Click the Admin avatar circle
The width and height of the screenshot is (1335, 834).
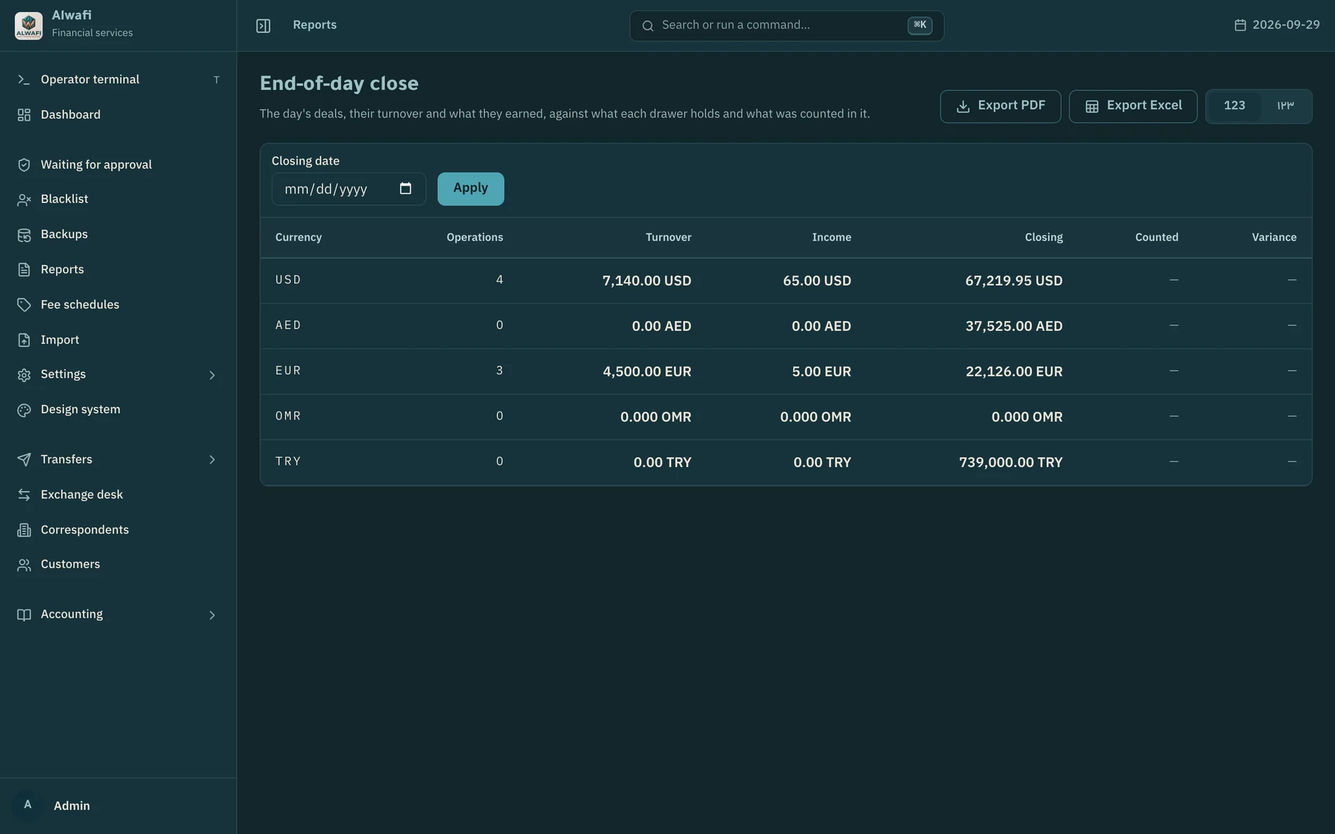[28, 806]
